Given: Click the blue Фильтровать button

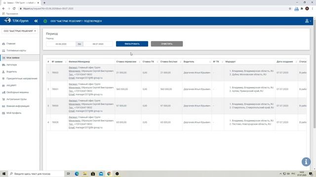Looking at the screenshot, I should (x=132, y=44).
